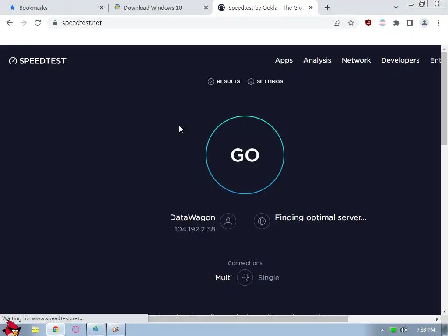Close the Bookmarks tab
The height and width of the screenshot is (336, 448).
pyautogui.click(x=101, y=8)
